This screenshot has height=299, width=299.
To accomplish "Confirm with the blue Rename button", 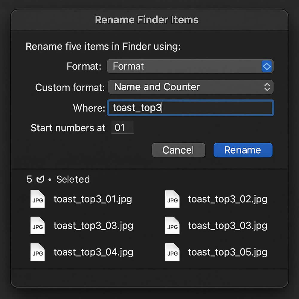I will [x=242, y=150].
